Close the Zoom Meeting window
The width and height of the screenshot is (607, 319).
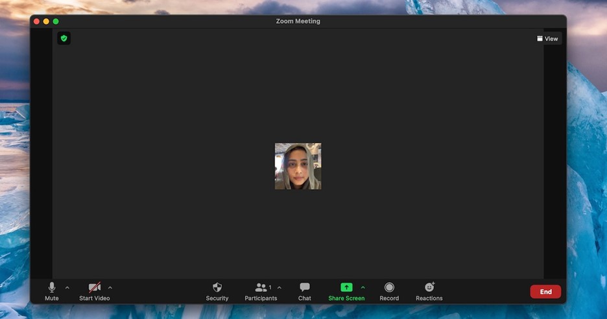(x=36, y=21)
